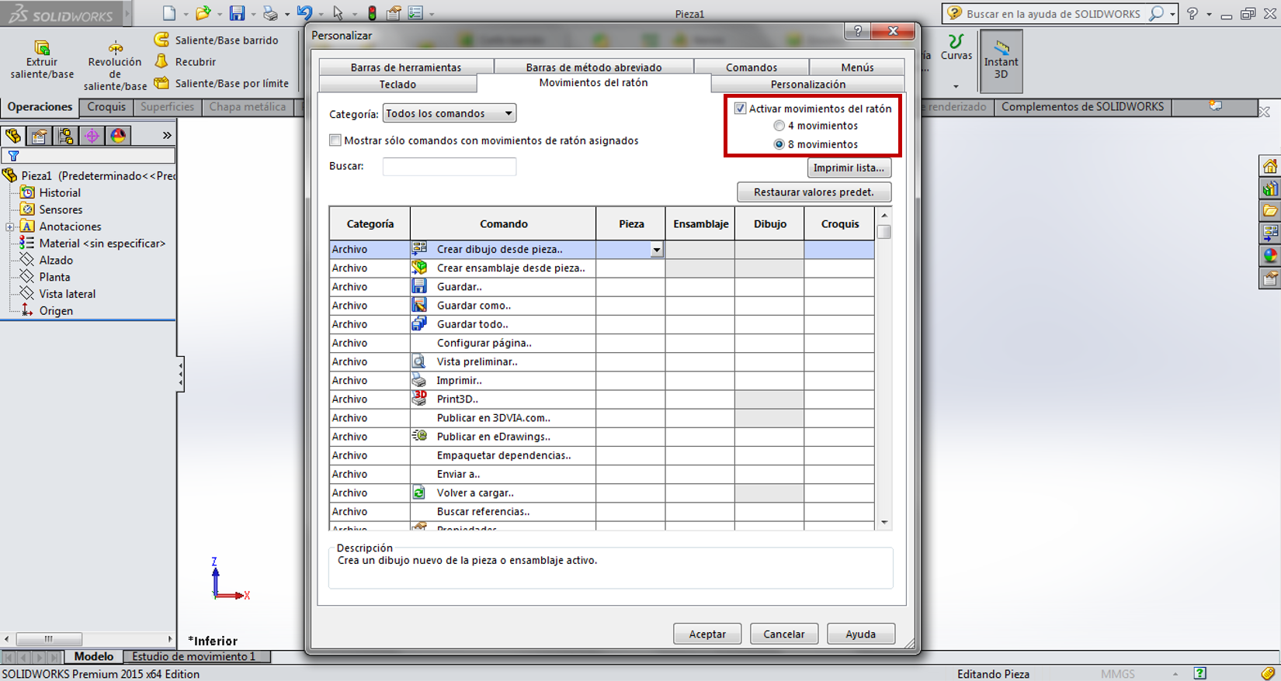Select Saliente/Base por límite tool
The width and height of the screenshot is (1281, 681).
click(x=222, y=83)
